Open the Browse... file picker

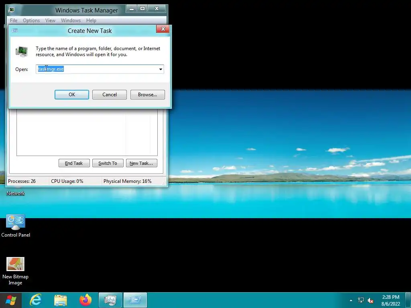pyautogui.click(x=148, y=95)
